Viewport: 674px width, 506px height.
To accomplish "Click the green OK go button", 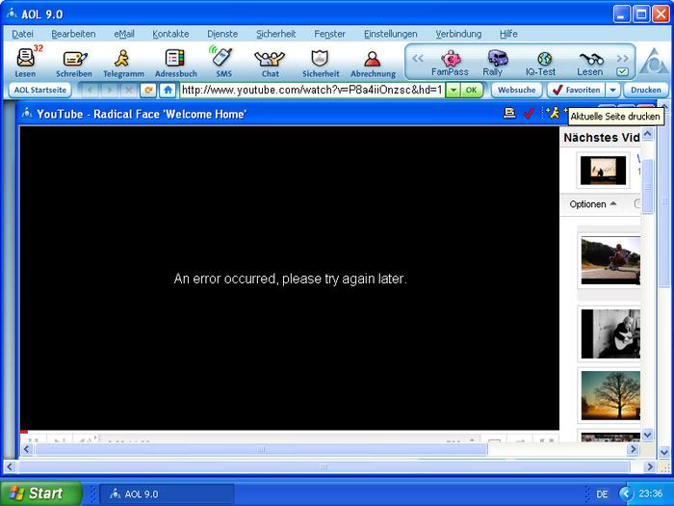I will pyautogui.click(x=472, y=90).
